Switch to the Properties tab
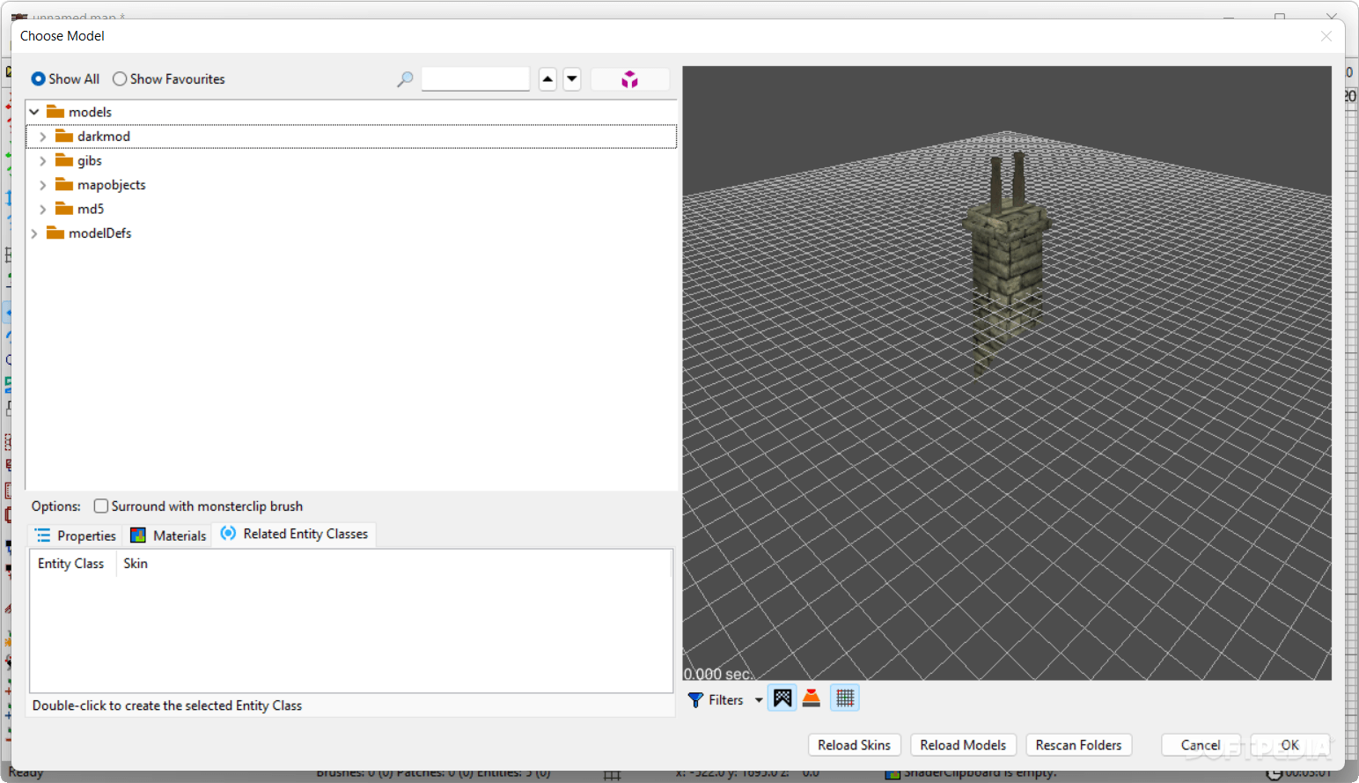 coord(76,536)
